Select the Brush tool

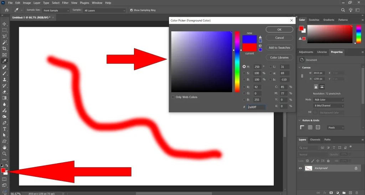pos(4,73)
